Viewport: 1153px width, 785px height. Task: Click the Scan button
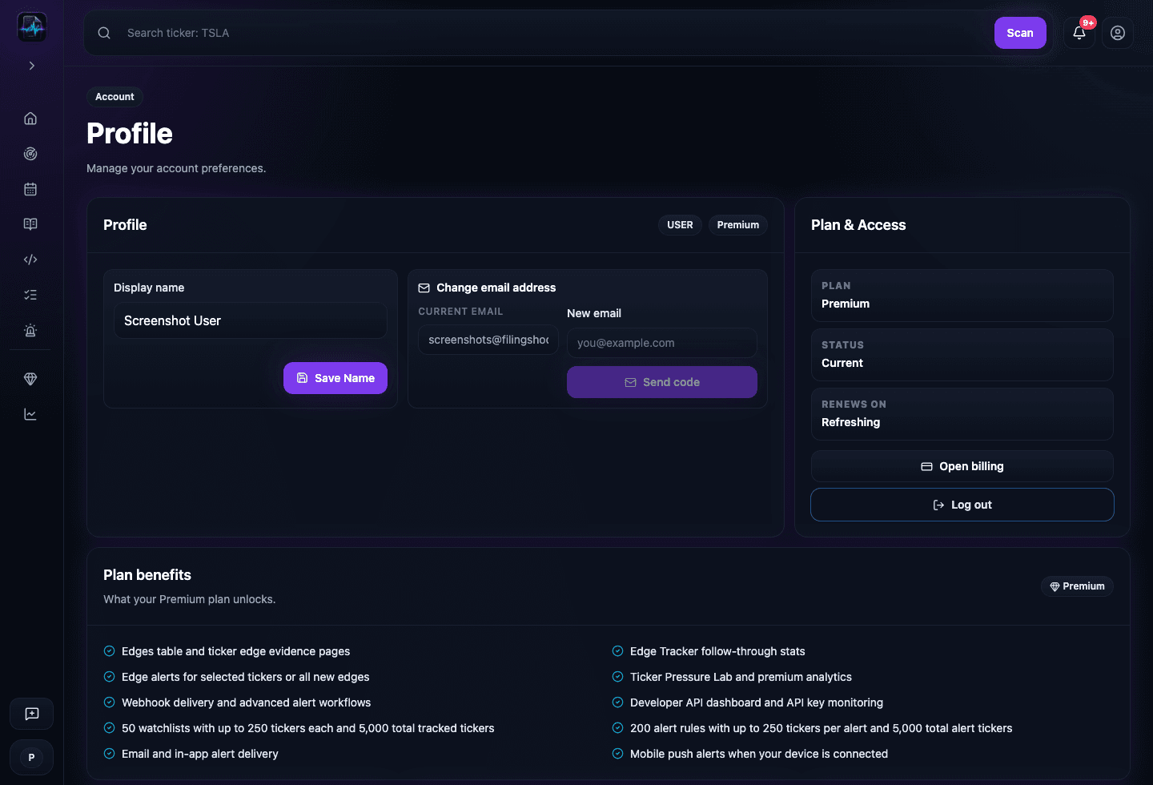(x=1020, y=33)
